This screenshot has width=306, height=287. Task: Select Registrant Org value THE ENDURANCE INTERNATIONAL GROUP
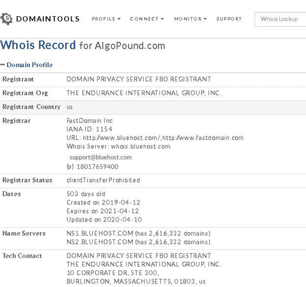point(144,93)
